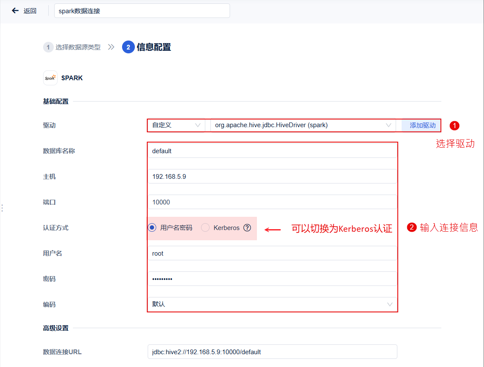Click the 主机 field label

tap(50, 177)
